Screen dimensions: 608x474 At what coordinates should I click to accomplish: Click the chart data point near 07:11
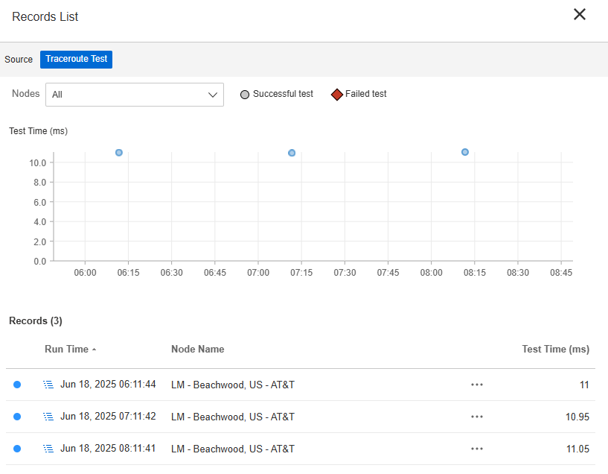click(x=292, y=153)
